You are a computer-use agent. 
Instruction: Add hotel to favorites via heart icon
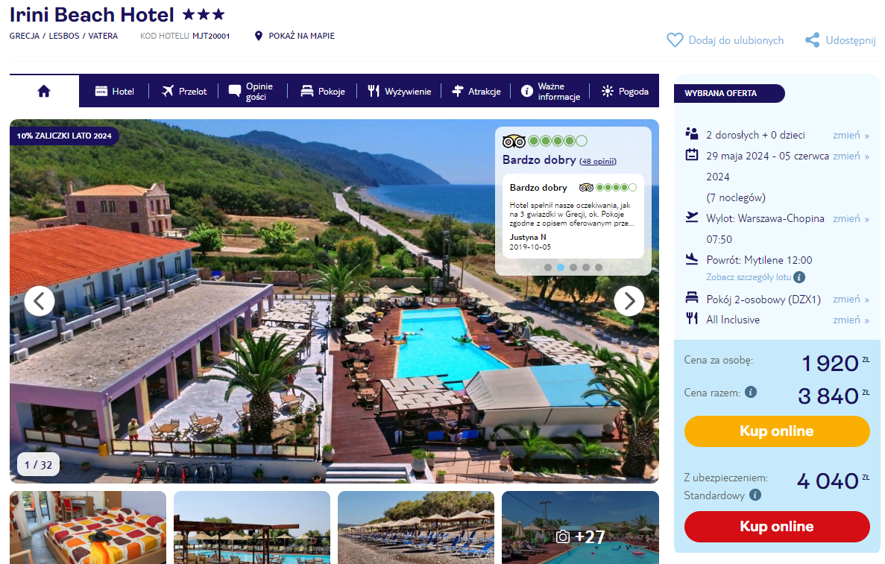(x=675, y=40)
